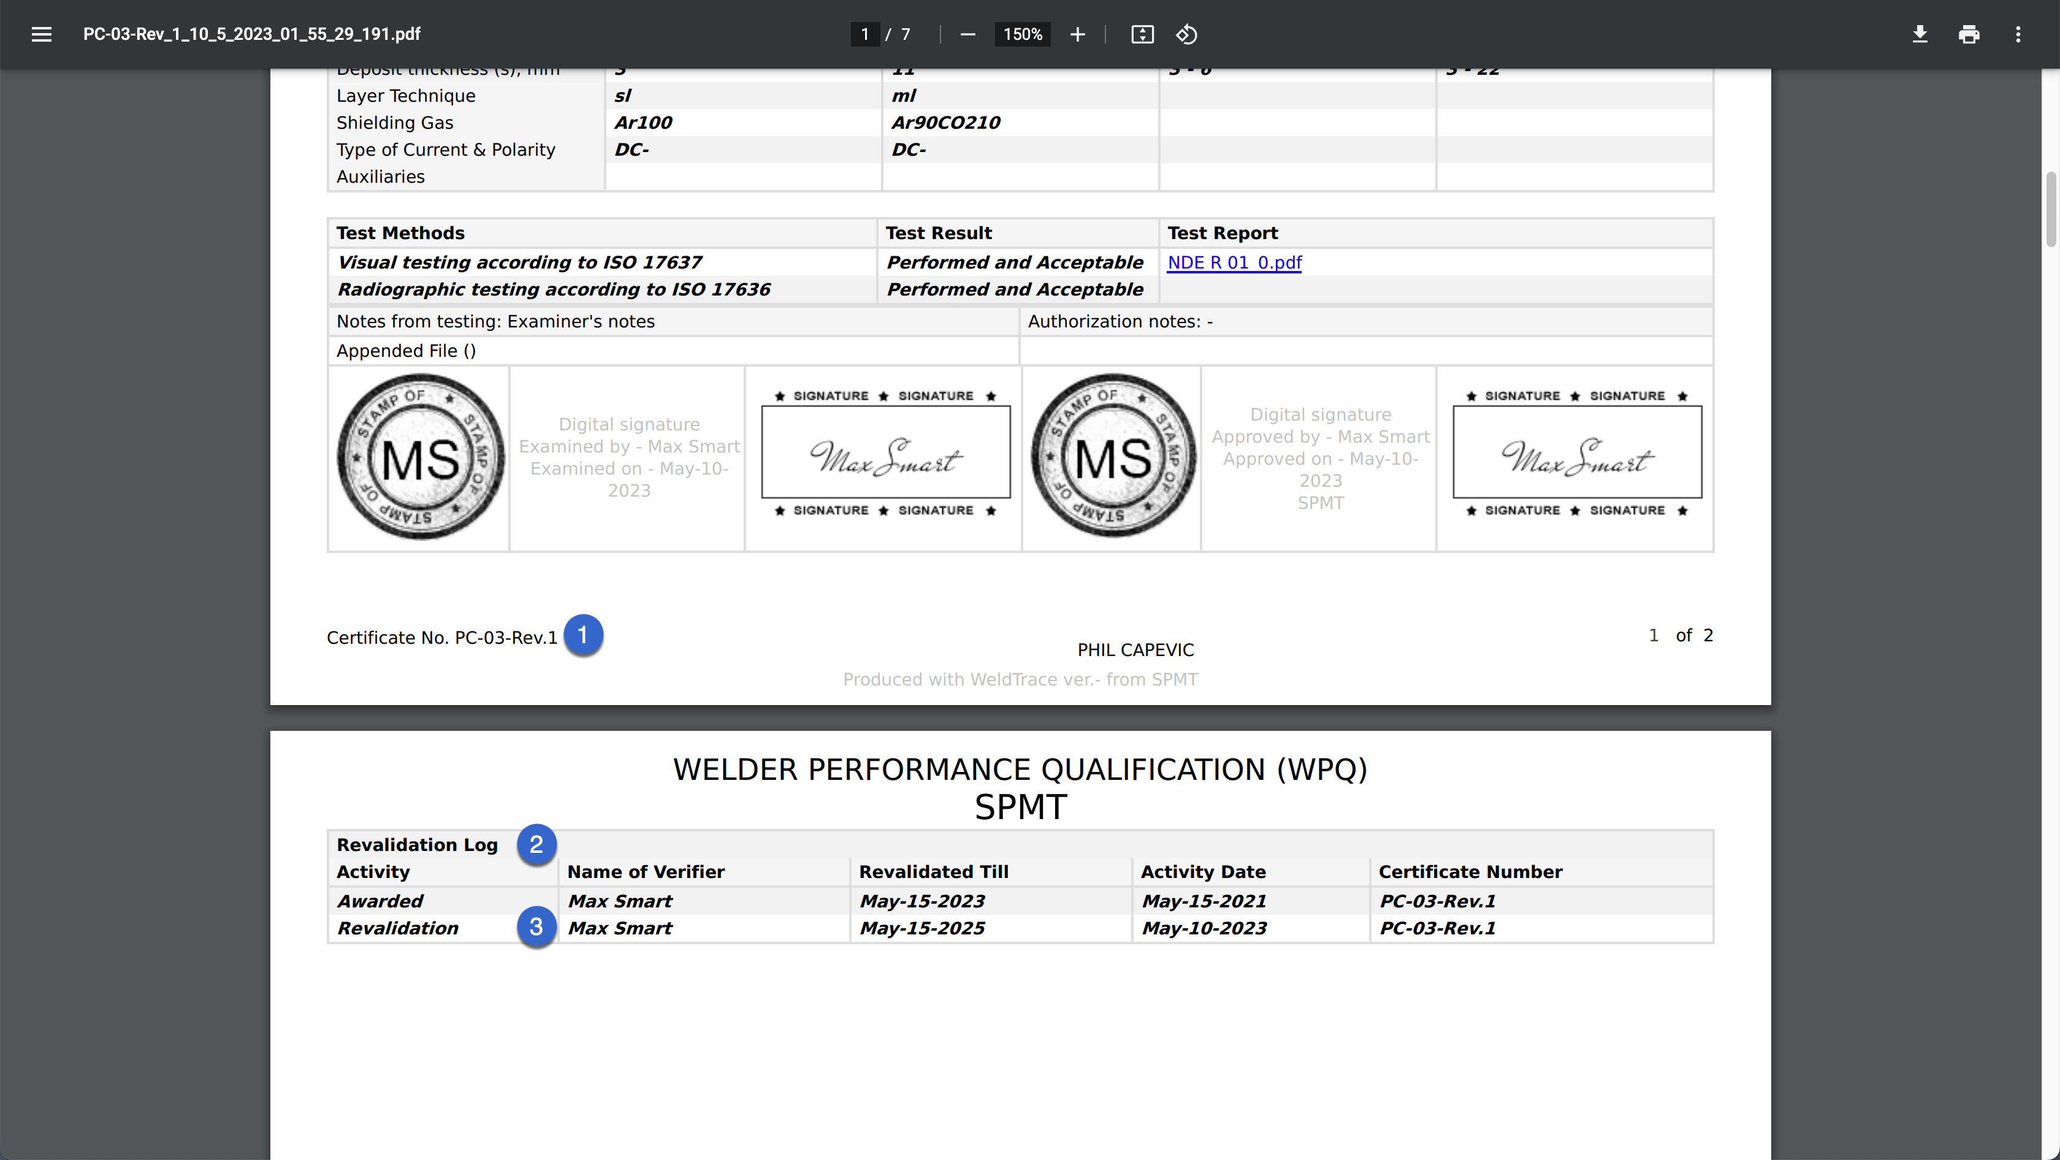Click the approver MS stamp image

point(1113,456)
